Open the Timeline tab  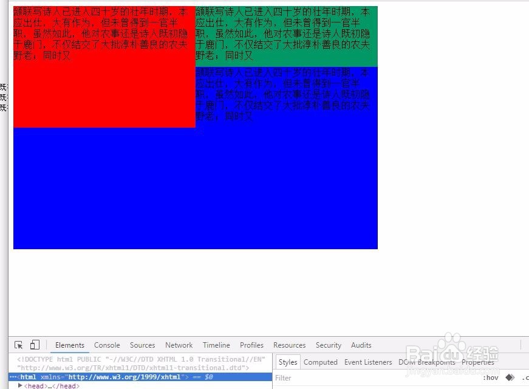pyautogui.click(x=216, y=345)
